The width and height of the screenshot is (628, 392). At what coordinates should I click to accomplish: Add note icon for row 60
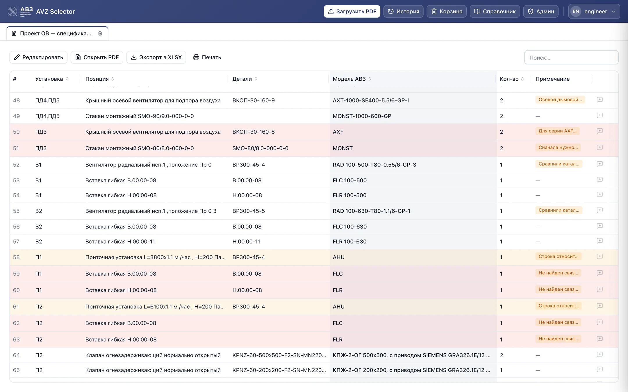pos(600,289)
